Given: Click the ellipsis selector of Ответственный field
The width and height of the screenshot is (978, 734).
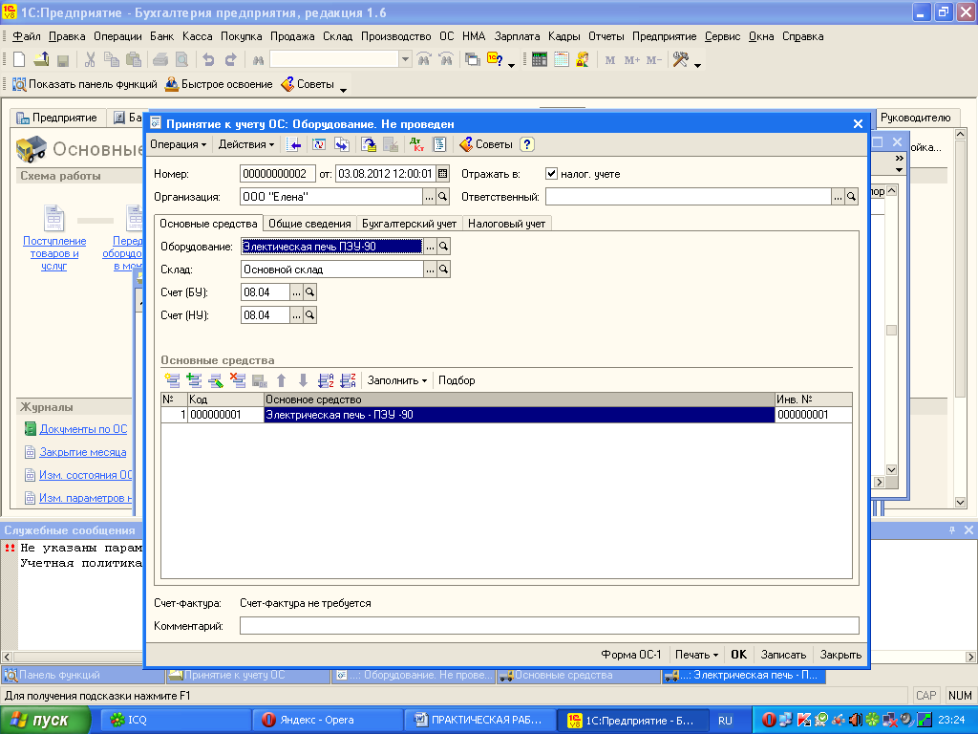Looking at the screenshot, I should point(838,197).
